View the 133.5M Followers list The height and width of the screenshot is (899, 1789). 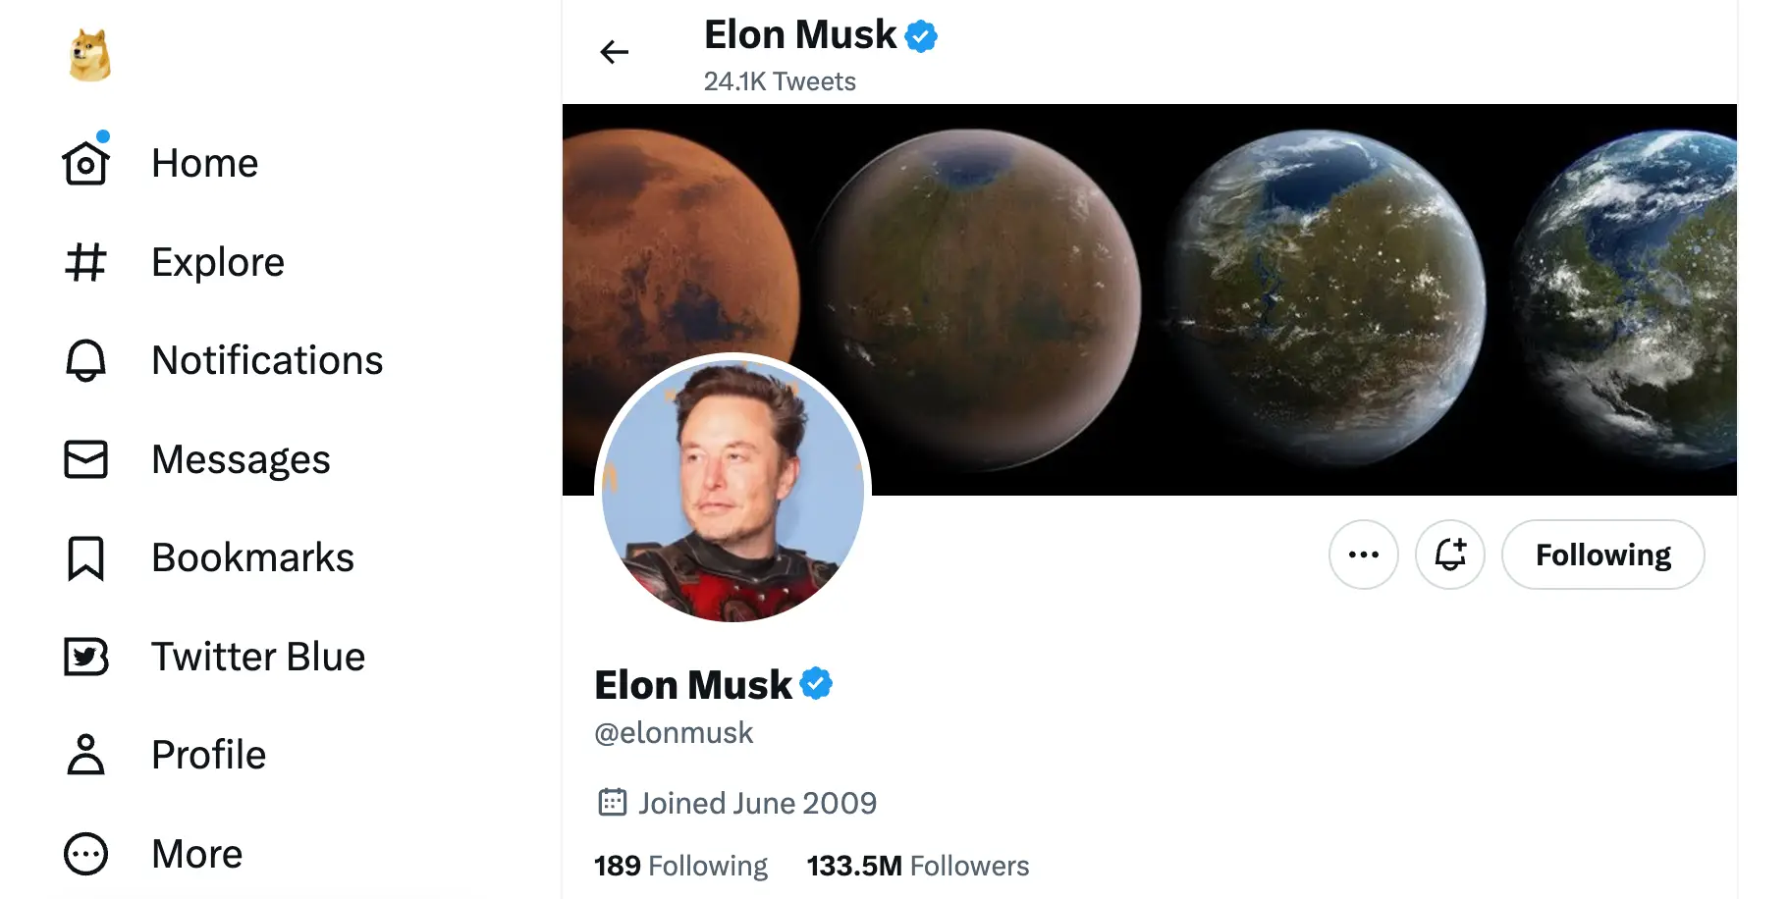[x=917, y=866]
